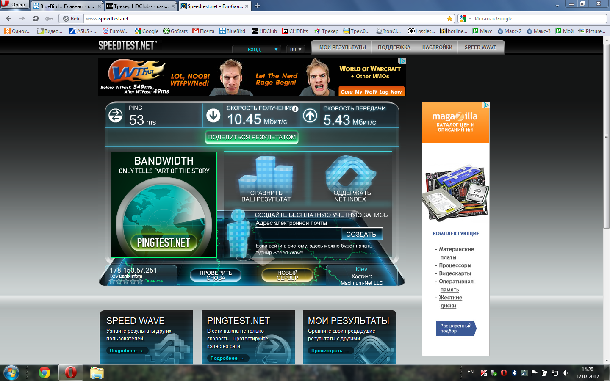Bookmark the page with the star icon
Screen dimensions: 610x381
449,19
